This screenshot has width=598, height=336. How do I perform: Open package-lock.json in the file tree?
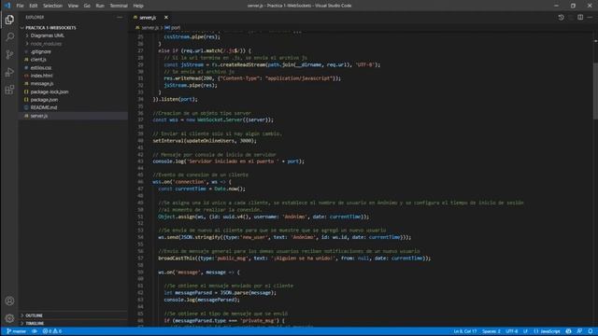[50, 91]
